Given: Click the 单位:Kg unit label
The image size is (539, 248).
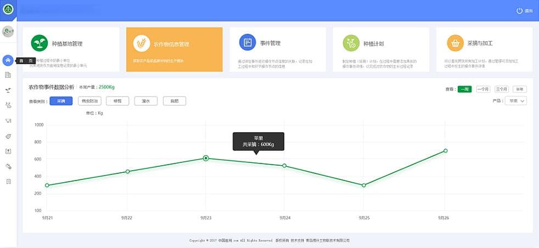Looking at the screenshot, I should [94, 113].
